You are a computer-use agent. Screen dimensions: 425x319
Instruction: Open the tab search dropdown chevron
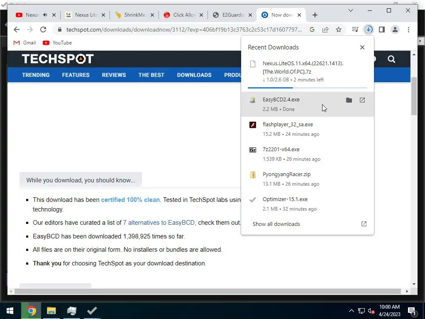tap(350, 10)
